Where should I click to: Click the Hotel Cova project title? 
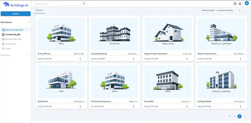43,101
